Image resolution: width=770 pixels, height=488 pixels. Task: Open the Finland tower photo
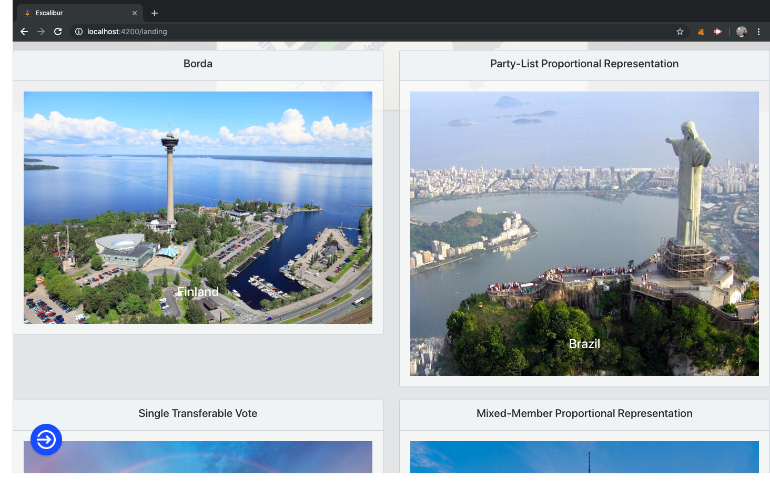(198, 208)
